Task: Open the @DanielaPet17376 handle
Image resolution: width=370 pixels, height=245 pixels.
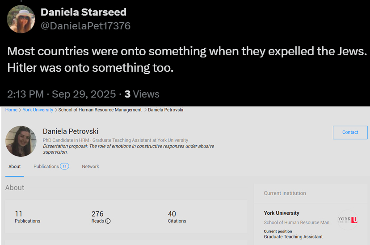Action: click(85, 26)
